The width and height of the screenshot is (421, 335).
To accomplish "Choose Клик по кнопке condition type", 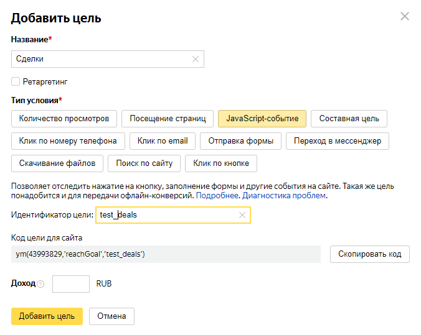I will pos(221,163).
